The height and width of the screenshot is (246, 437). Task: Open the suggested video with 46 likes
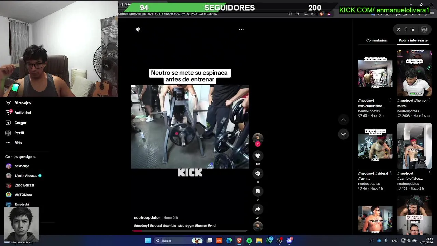(x=375, y=146)
